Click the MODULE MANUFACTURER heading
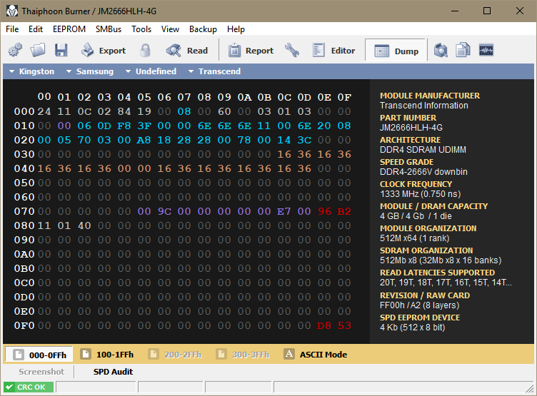 tap(430, 96)
